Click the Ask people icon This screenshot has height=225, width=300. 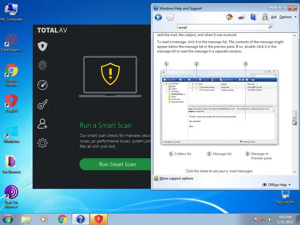click(x=265, y=17)
